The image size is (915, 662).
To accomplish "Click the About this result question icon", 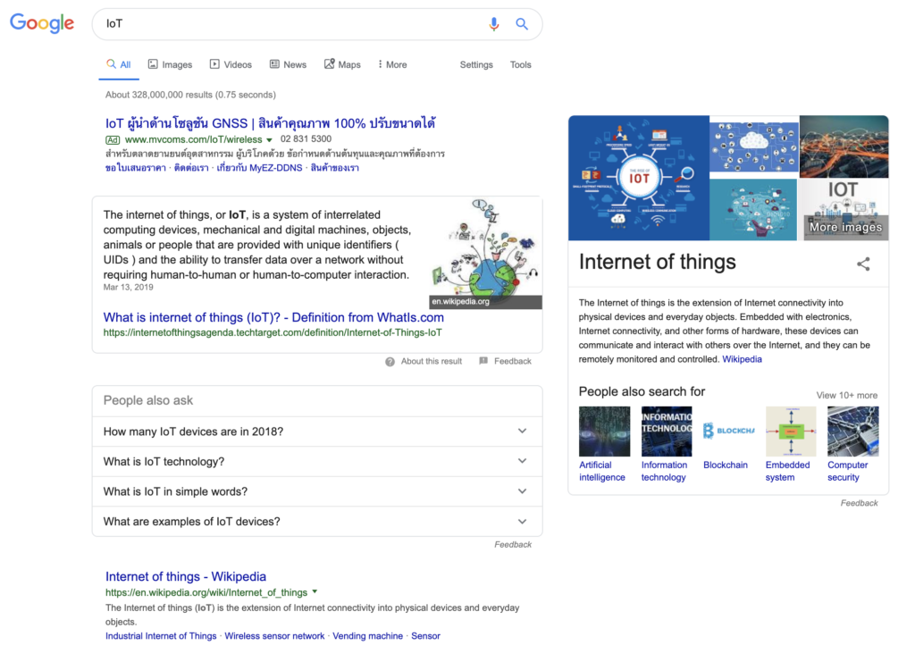I will pyautogui.click(x=390, y=362).
